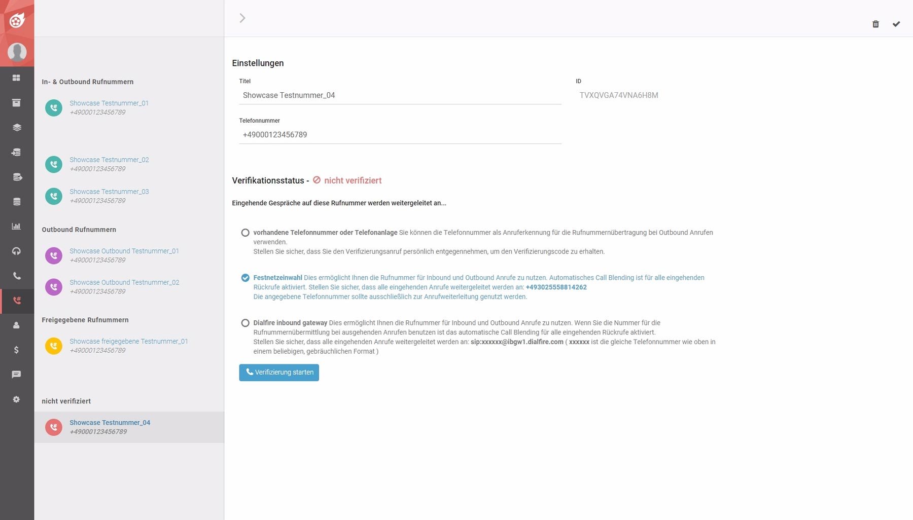The height and width of the screenshot is (520, 913).
Task: Click the red not-verified status icon
Action: (317, 180)
